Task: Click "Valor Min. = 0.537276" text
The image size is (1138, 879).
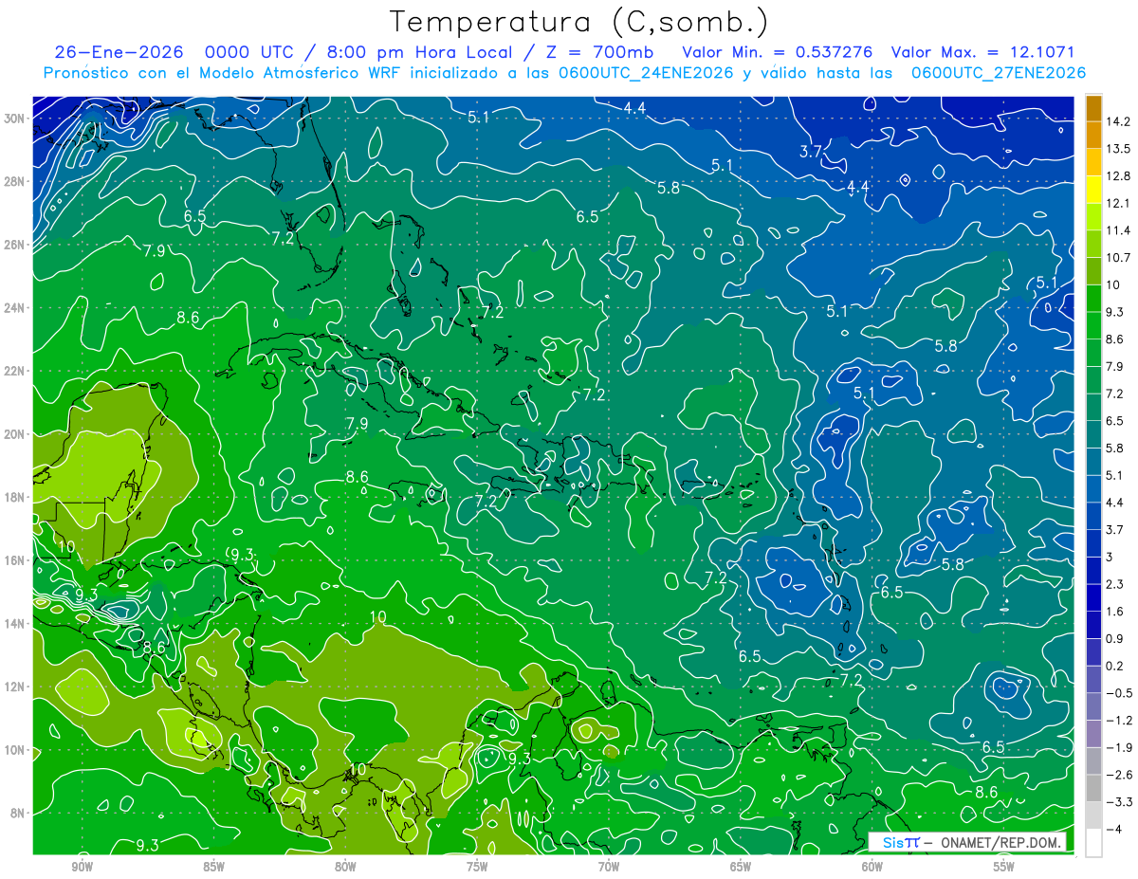Action: click(x=778, y=52)
